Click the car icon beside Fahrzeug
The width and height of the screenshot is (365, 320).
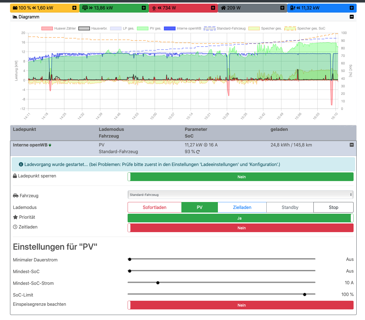pyautogui.click(x=16, y=196)
